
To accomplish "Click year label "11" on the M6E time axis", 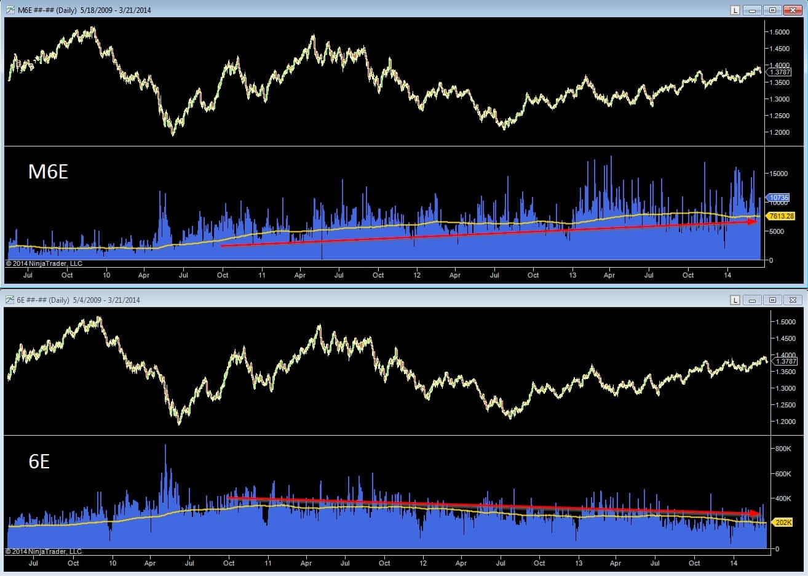I will point(262,275).
